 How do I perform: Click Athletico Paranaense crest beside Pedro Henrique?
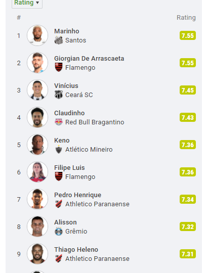point(59,204)
